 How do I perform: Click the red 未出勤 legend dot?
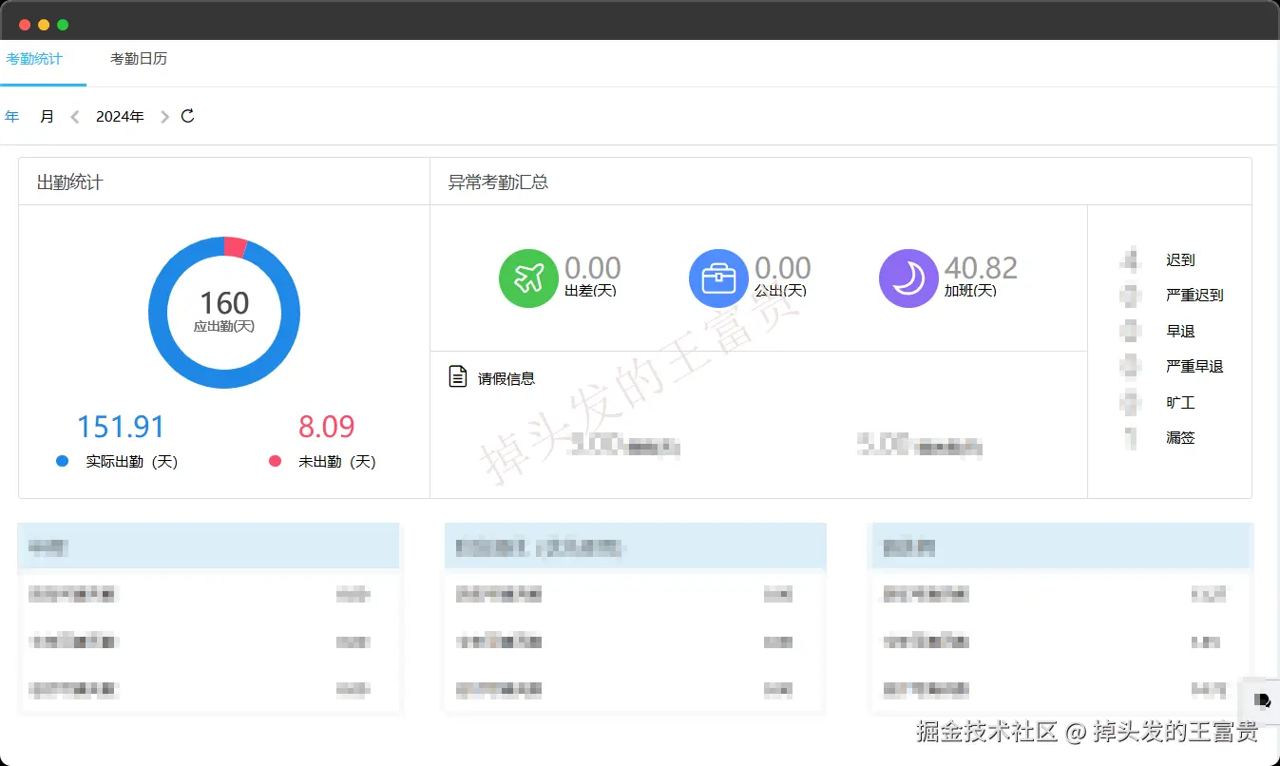point(276,461)
